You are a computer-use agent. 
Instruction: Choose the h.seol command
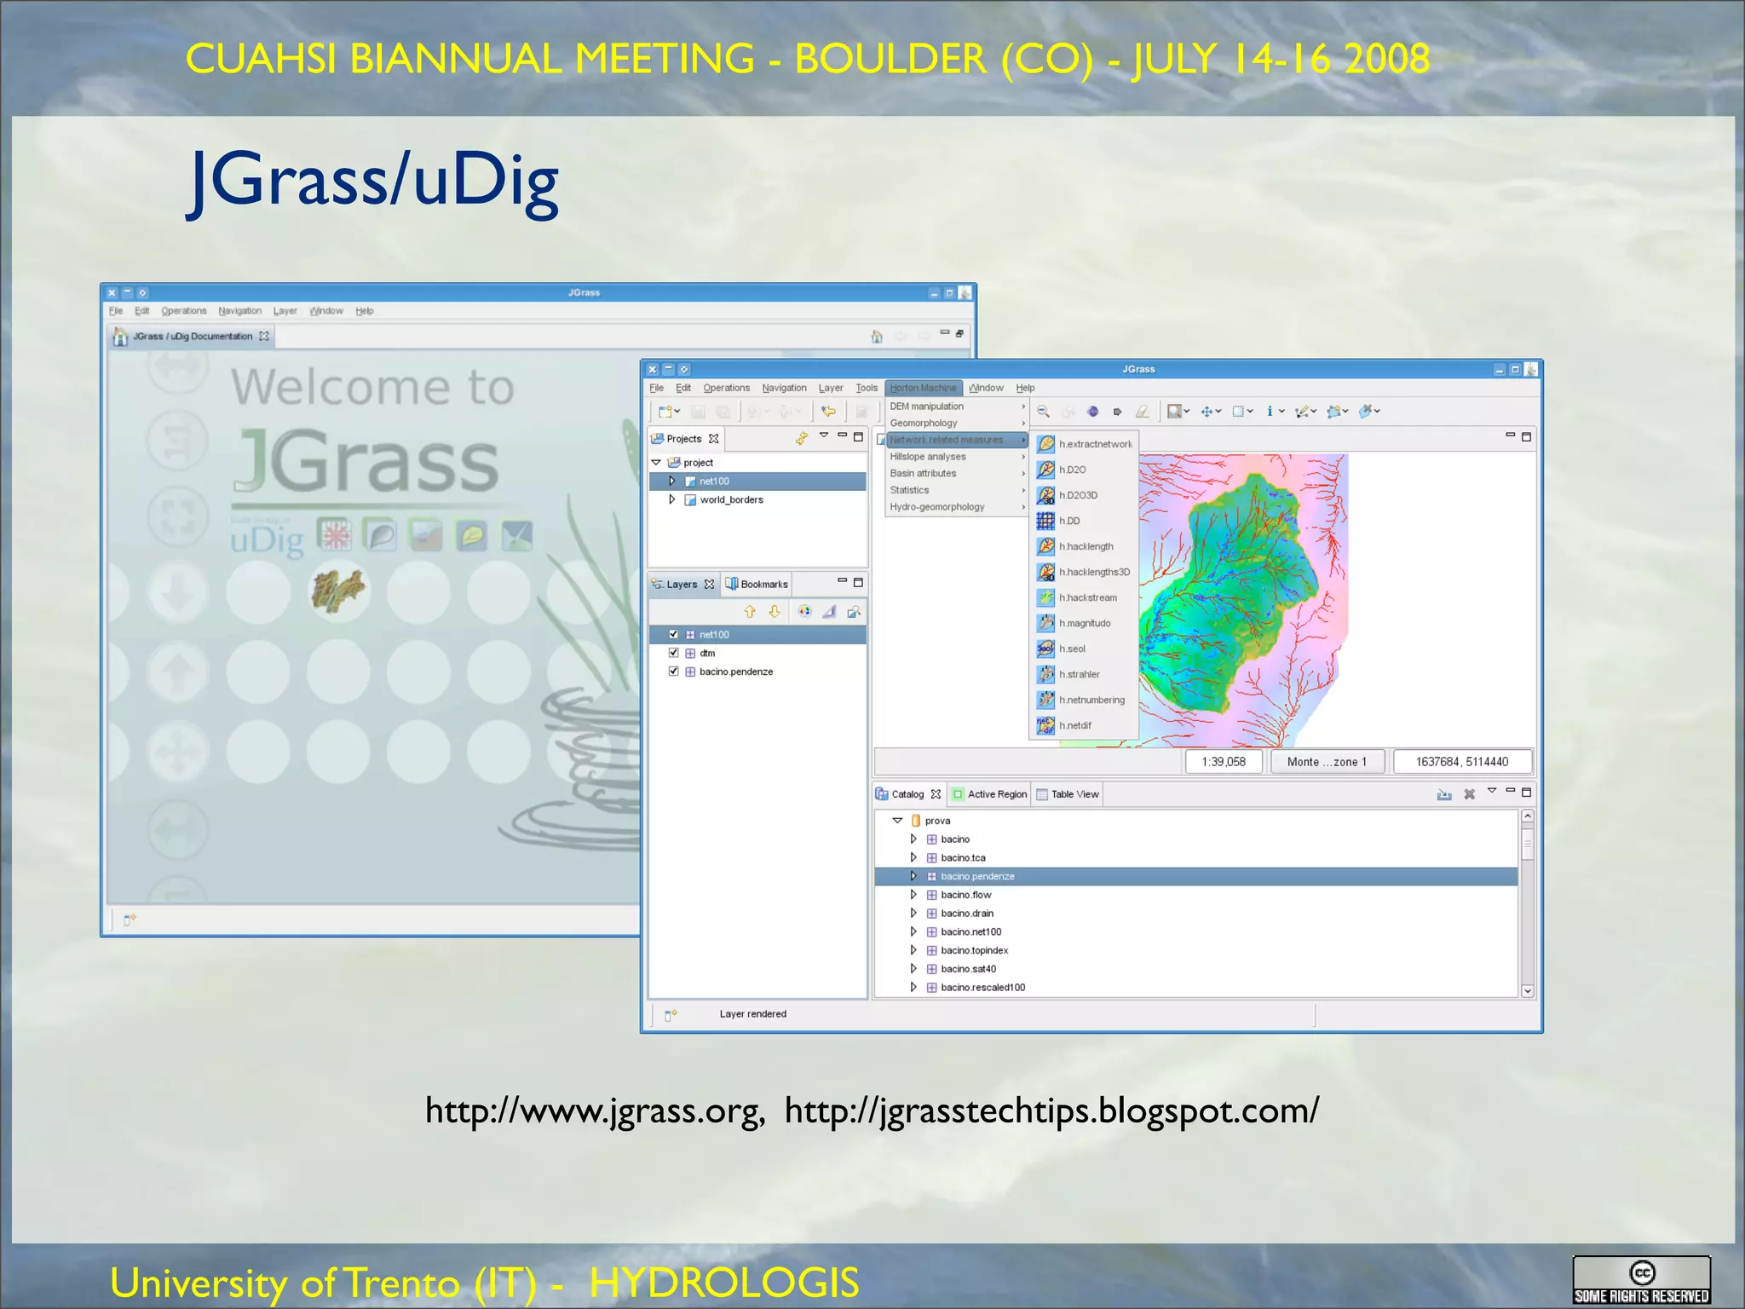(1084, 649)
